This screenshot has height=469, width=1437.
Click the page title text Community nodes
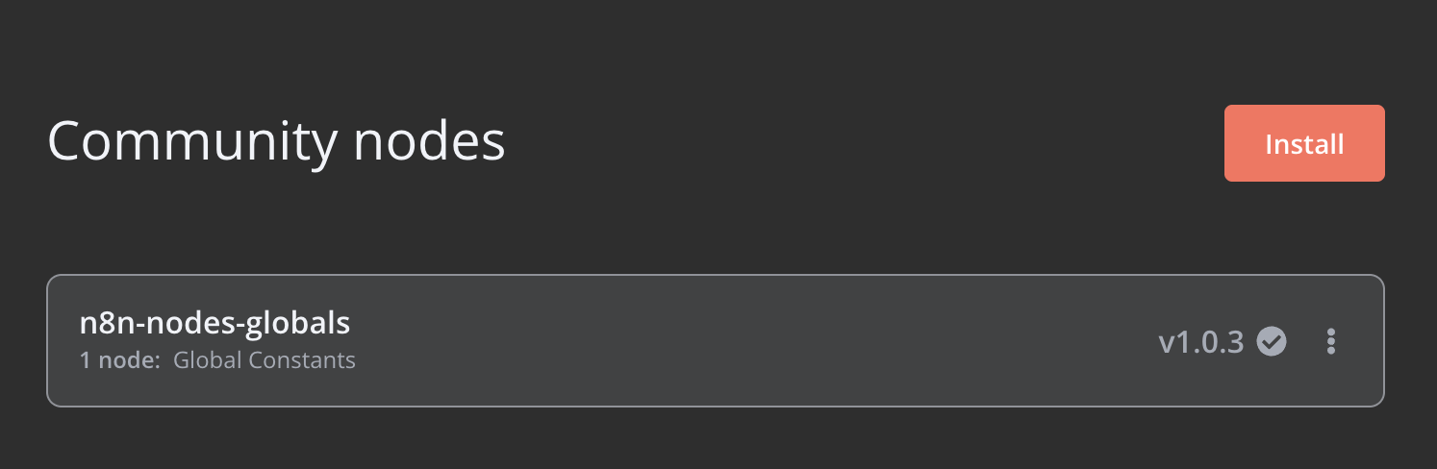tap(276, 142)
